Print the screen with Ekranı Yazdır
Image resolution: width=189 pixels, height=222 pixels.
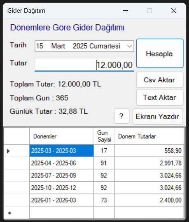tap(158, 117)
